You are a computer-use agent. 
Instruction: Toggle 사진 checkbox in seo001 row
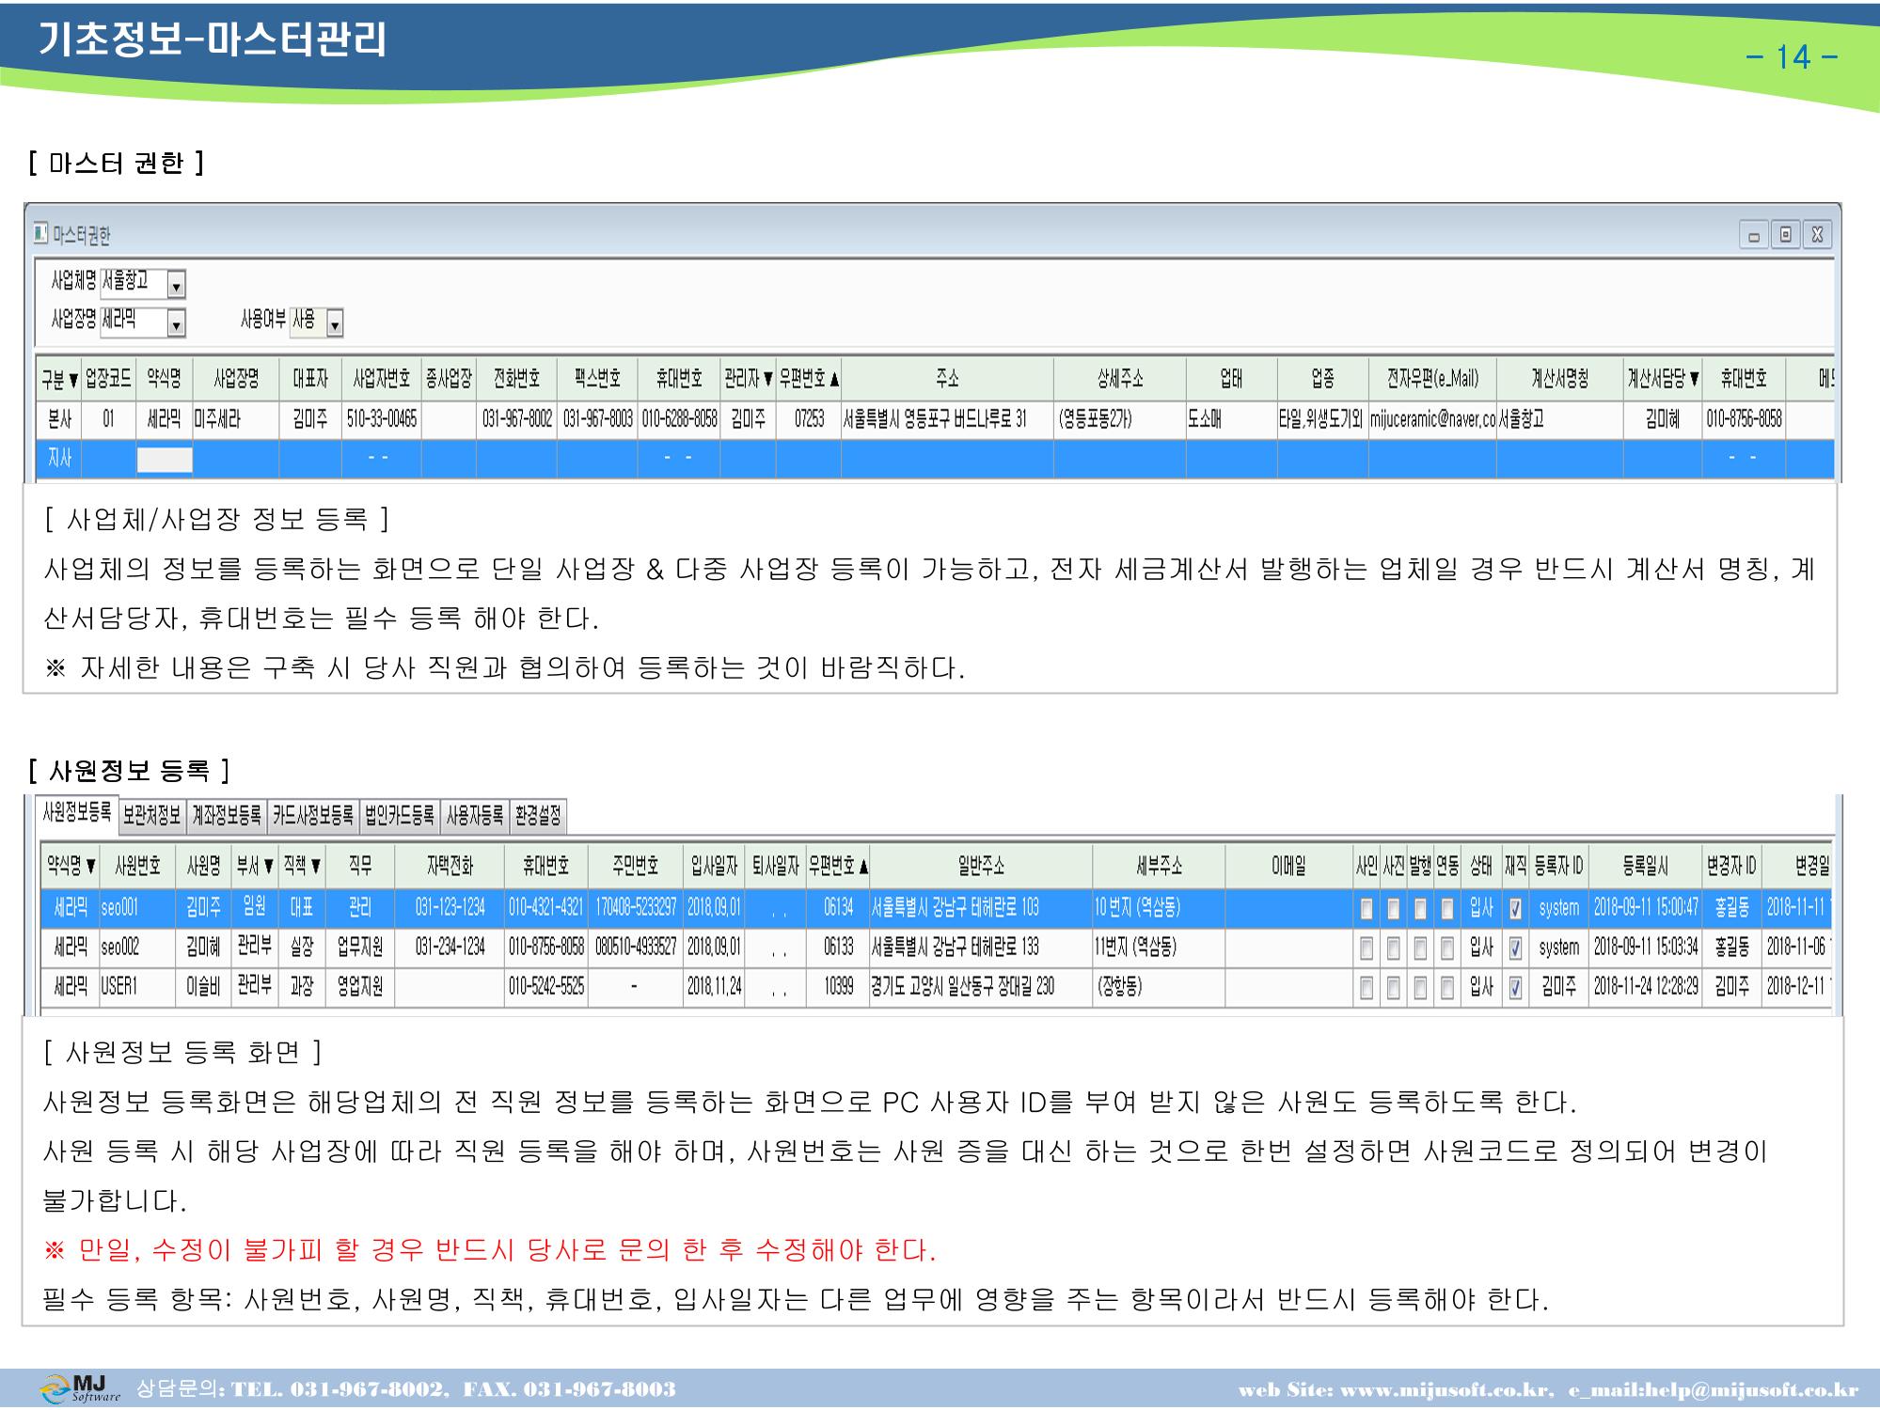pos(1393,908)
